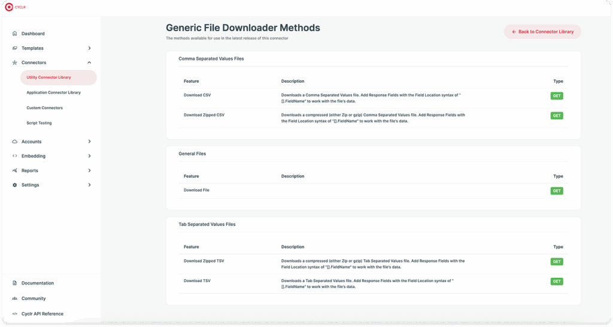This screenshot has height=327, width=613.
Task: Expand the Templates menu chevron
Action: [90, 48]
